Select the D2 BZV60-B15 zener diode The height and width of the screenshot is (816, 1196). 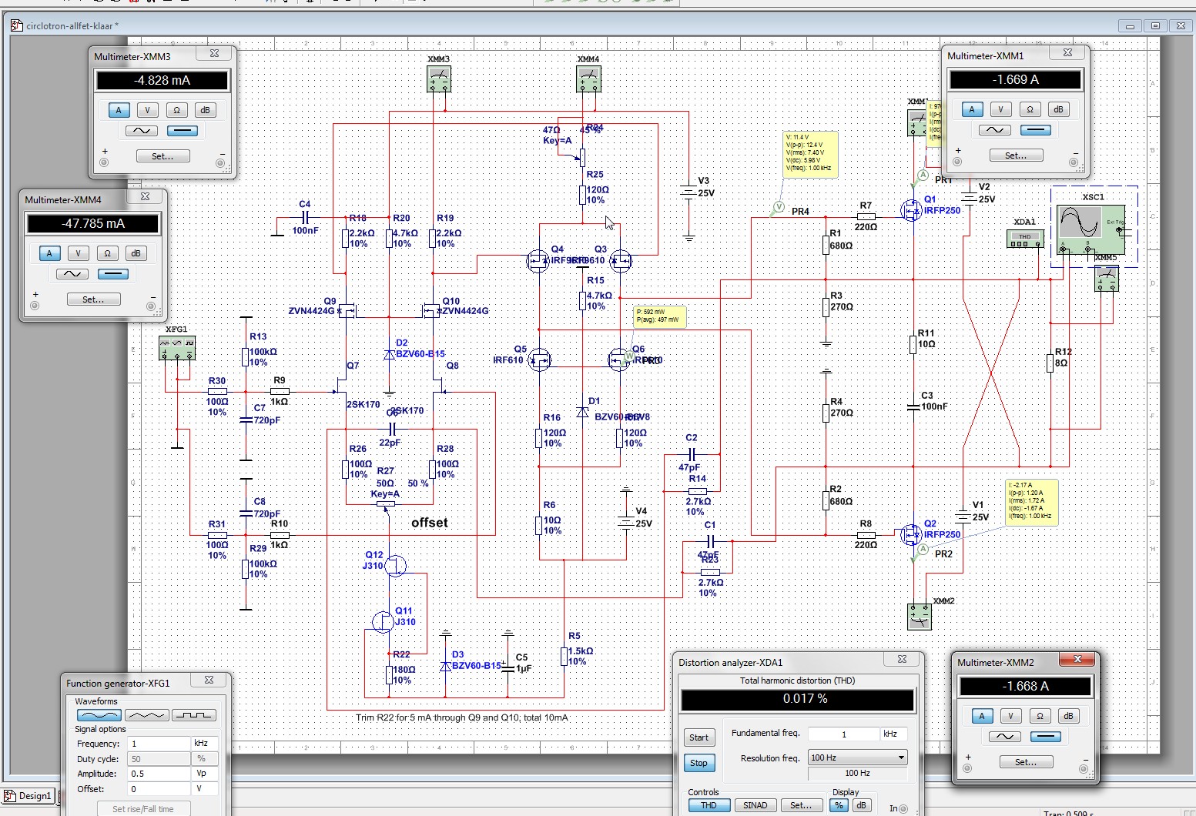pyautogui.click(x=389, y=354)
